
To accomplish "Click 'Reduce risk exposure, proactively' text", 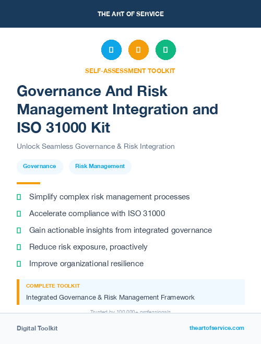I will pos(88,247).
